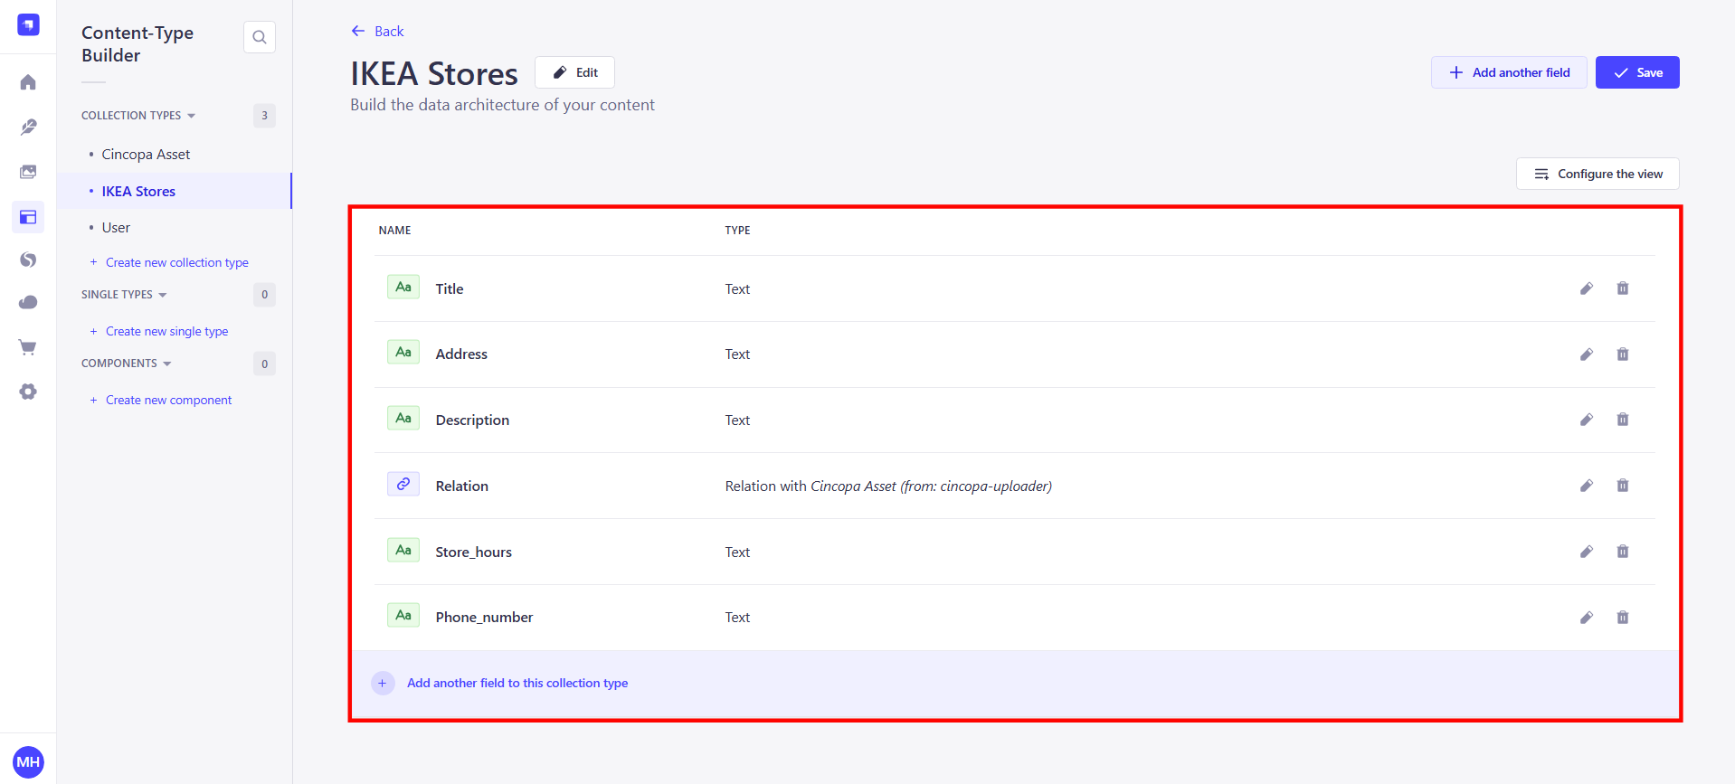Screen dimensions: 1735x784
Task: Click the Aa text icon for Store_hours
Action: click(x=403, y=550)
